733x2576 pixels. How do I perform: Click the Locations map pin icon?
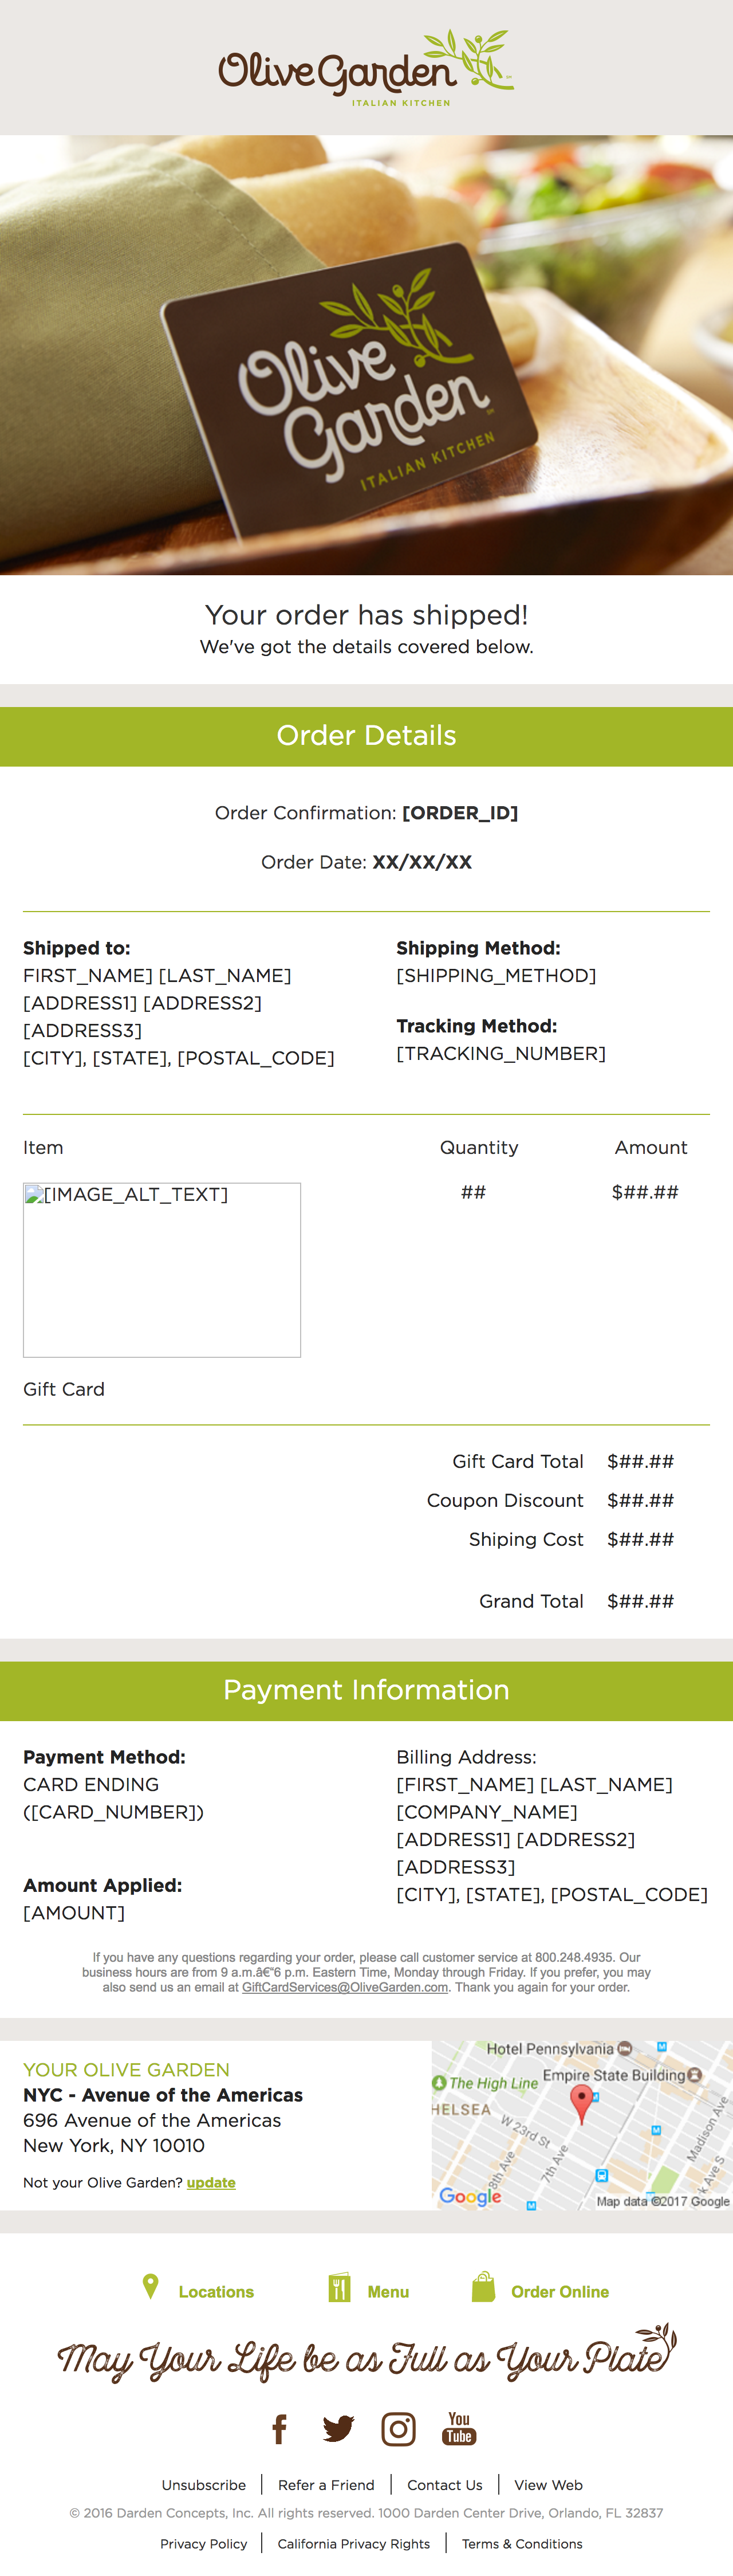coord(151,2286)
